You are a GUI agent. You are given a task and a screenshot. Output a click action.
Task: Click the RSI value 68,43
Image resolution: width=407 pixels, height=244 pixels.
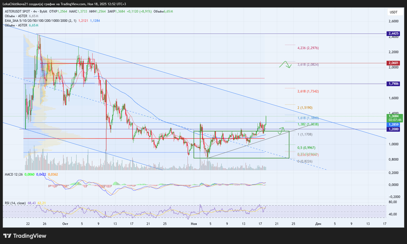(32, 203)
